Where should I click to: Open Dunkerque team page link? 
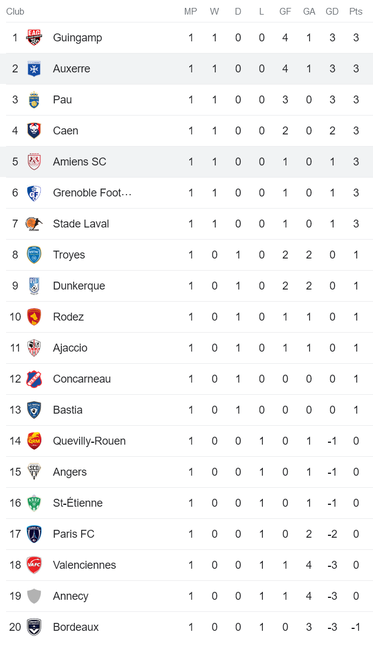tap(78, 286)
